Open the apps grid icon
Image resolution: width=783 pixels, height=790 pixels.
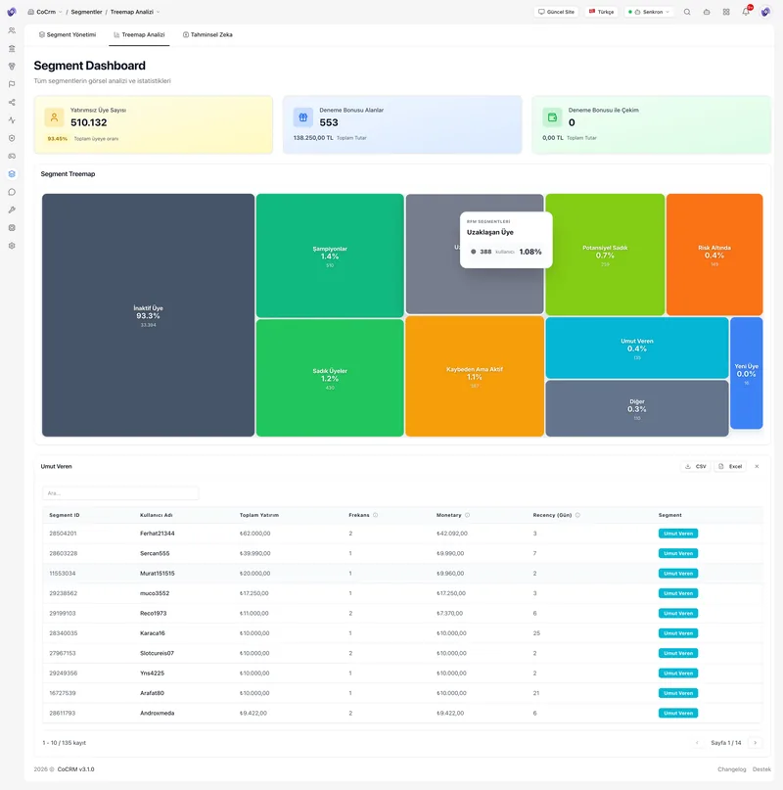pyautogui.click(x=726, y=12)
